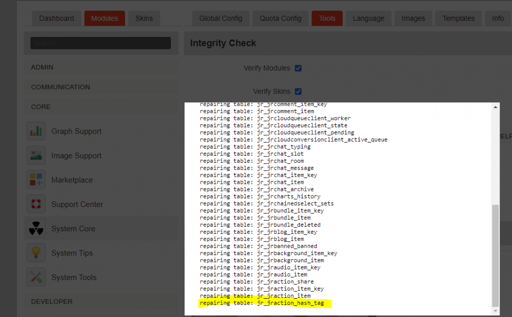Click the System Tips lightbulb icon
Image resolution: width=512 pixels, height=317 pixels.
point(36,253)
